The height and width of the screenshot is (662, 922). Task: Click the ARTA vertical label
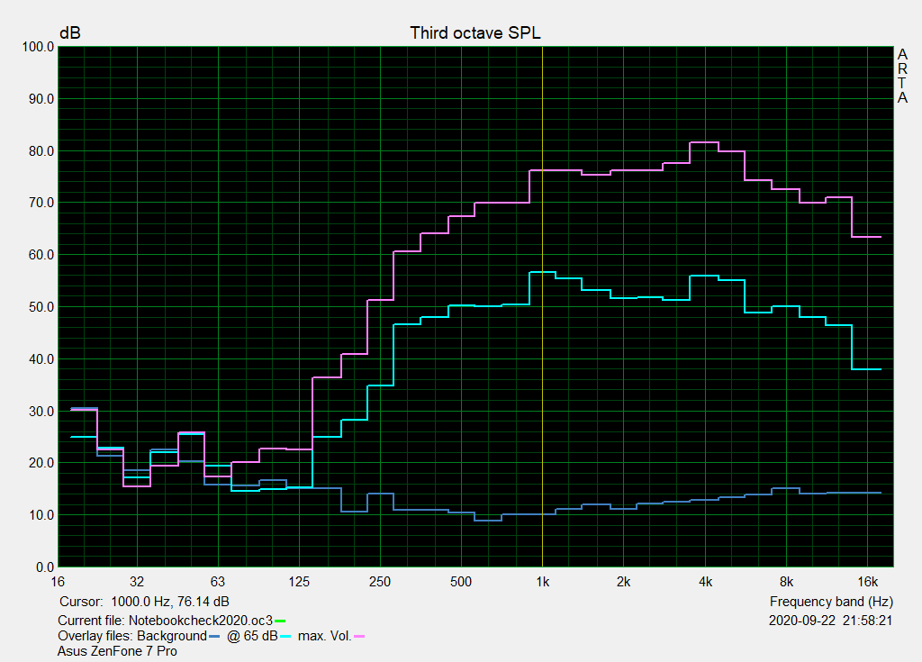pos(902,77)
